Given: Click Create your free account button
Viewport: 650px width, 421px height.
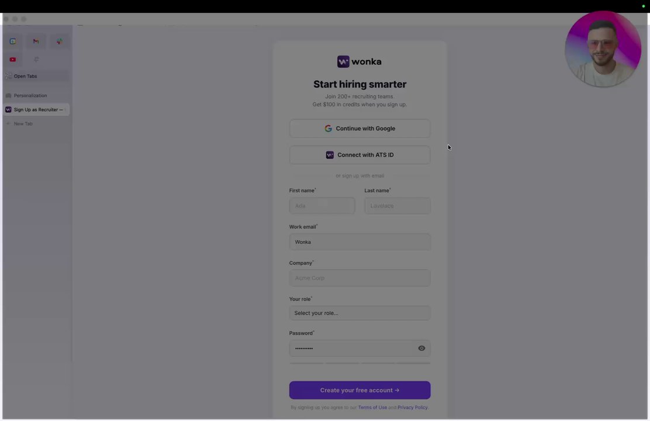Looking at the screenshot, I should pyautogui.click(x=359, y=390).
